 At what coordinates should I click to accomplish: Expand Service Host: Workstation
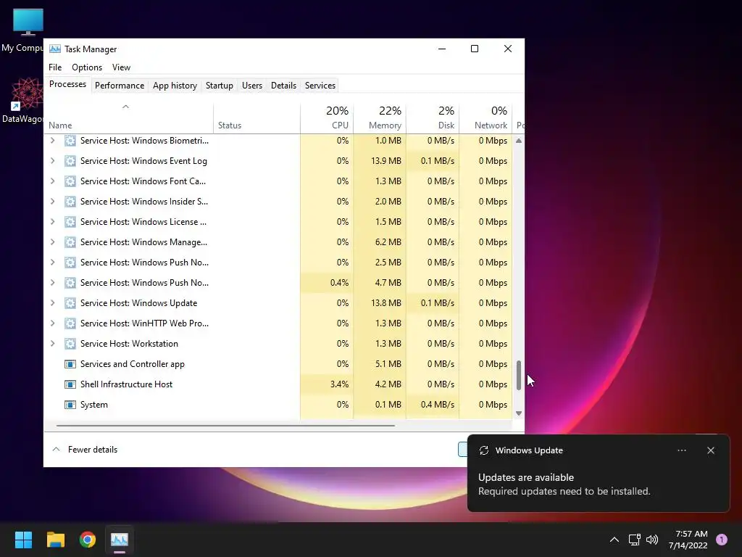(52, 344)
